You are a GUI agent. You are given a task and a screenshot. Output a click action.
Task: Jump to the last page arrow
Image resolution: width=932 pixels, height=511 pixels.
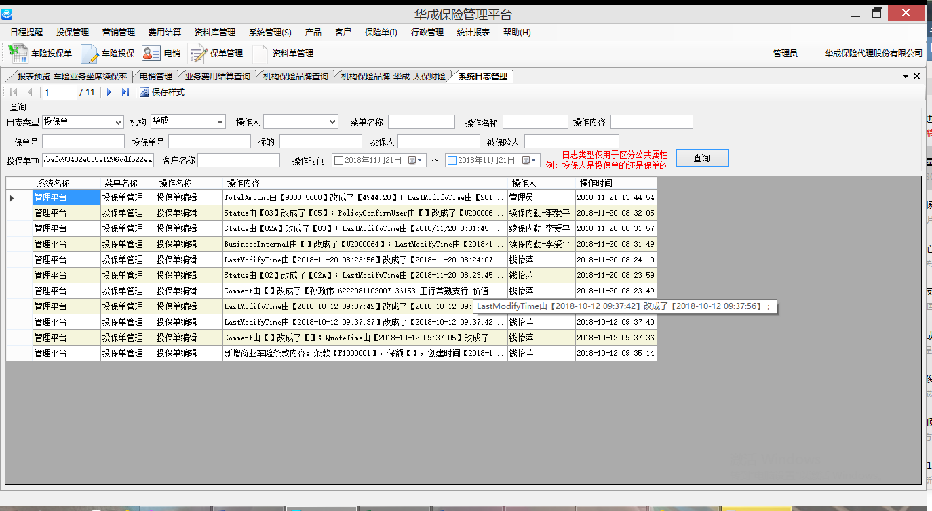tap(125, 92)
